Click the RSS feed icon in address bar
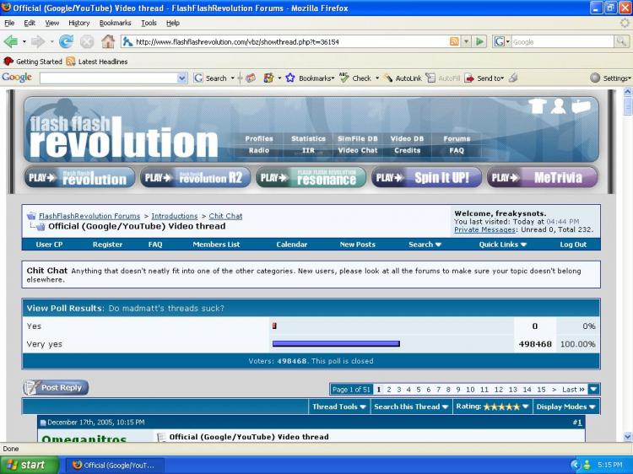 [454, 41]
